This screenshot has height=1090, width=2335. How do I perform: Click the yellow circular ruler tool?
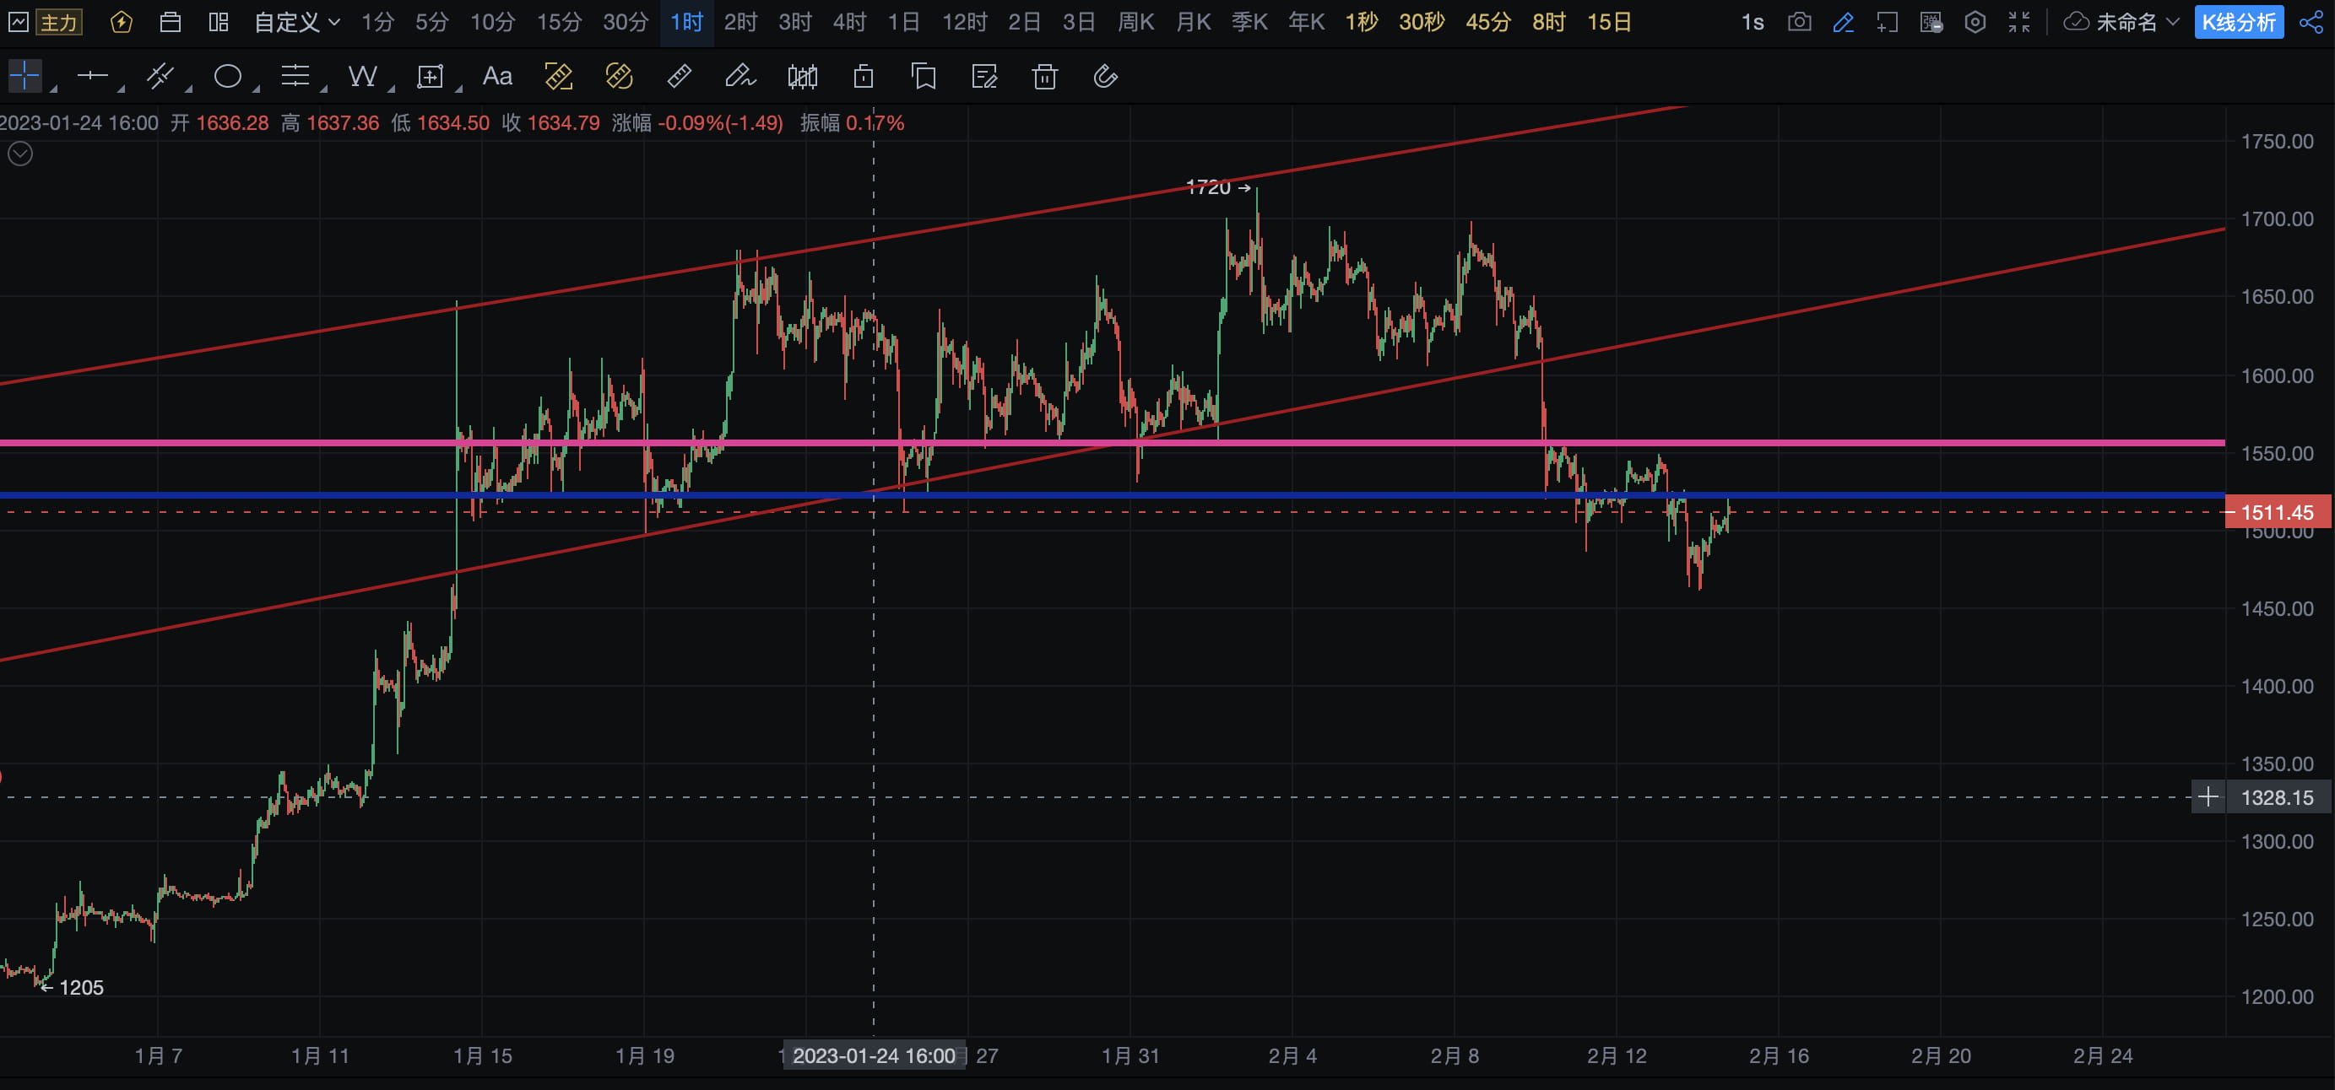point(619,76)
